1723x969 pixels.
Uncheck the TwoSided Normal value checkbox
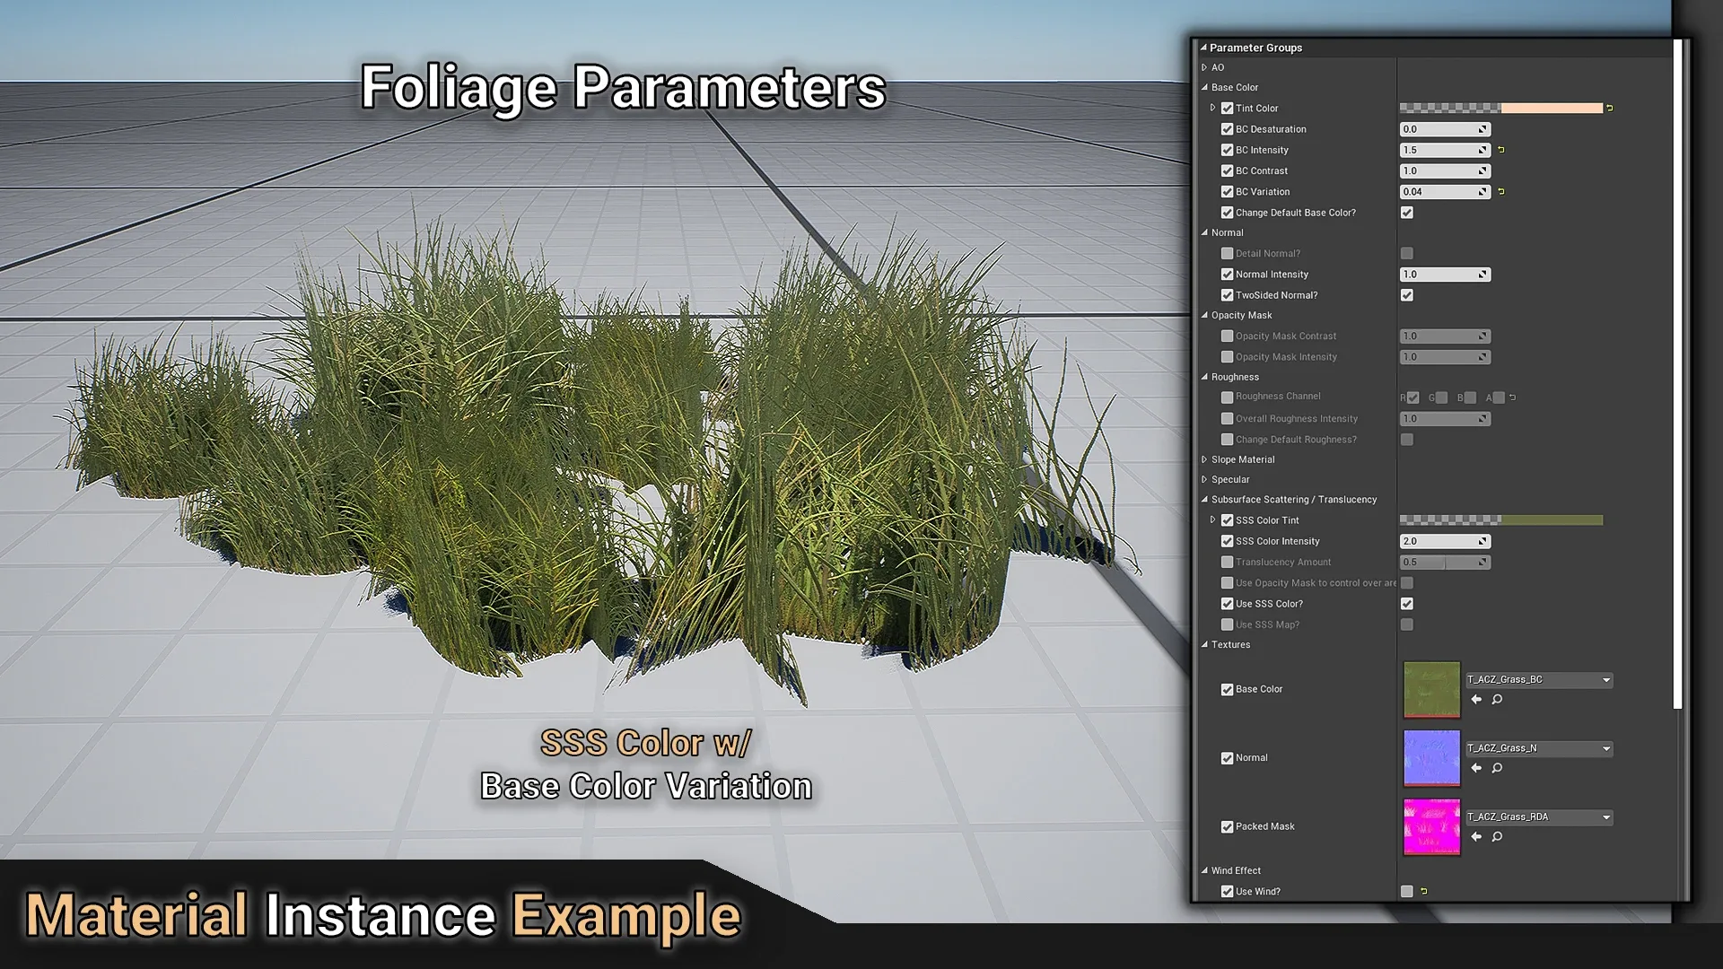(x=1407, y=295)
